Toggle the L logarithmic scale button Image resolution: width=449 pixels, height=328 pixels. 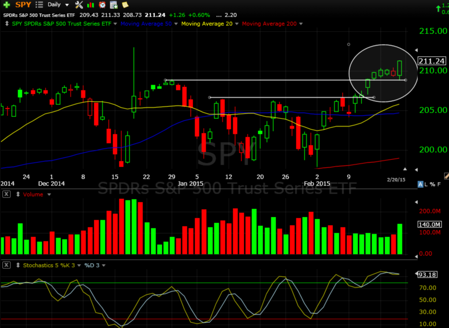click(426, 184)
